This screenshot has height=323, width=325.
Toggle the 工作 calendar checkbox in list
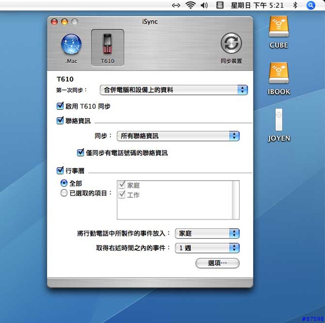(122, 195)
